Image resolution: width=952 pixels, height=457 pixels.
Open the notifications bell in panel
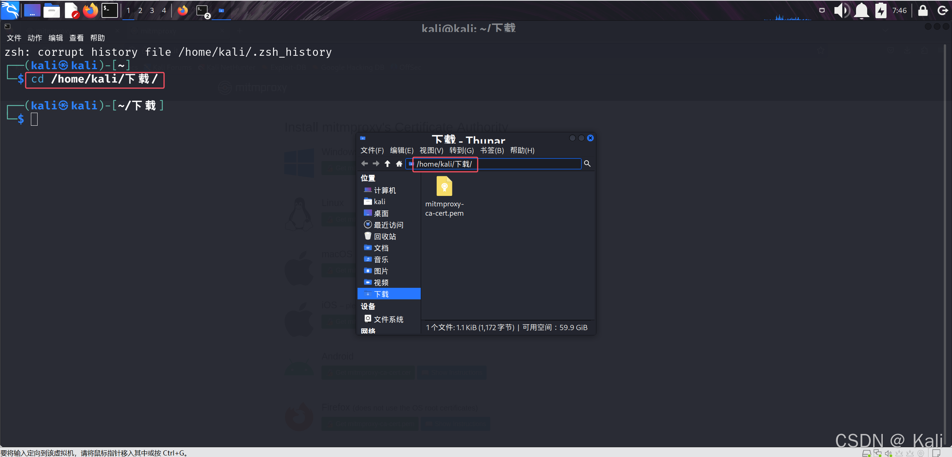pos(861,10)
